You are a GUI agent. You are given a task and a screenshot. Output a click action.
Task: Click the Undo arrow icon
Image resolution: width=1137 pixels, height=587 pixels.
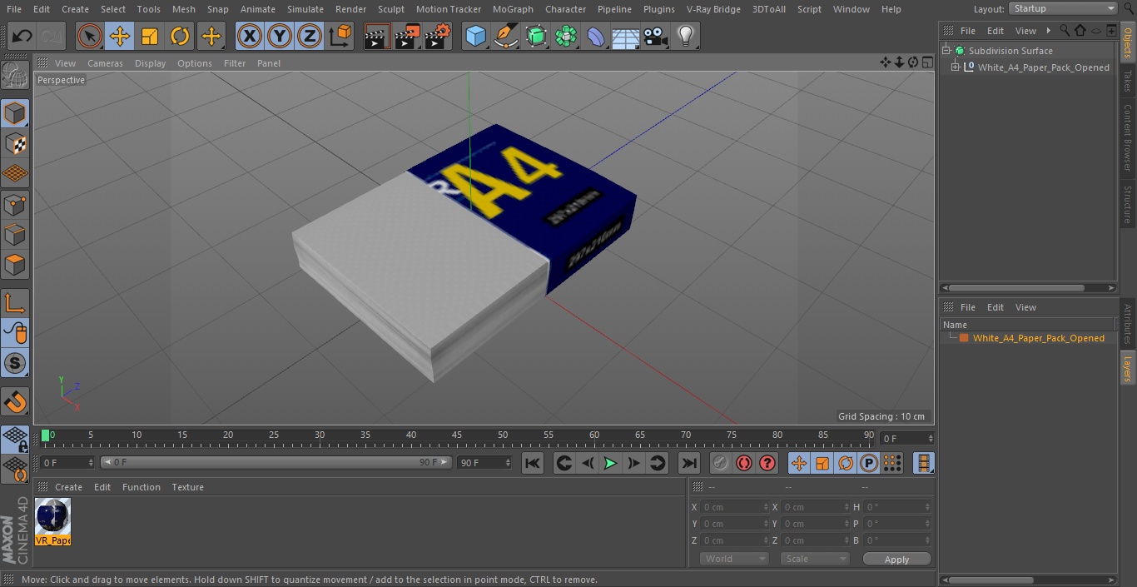click(22, 36)
